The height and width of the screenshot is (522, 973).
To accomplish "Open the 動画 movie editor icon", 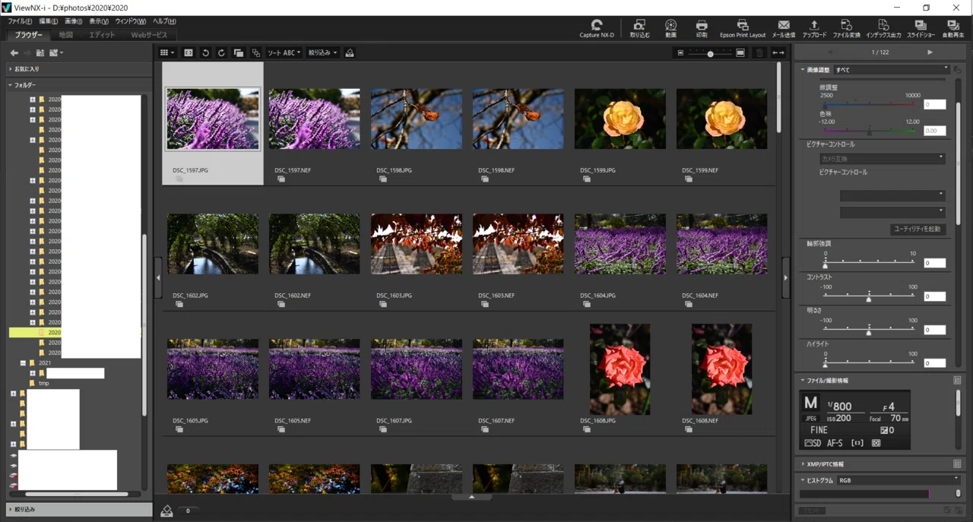I will 670,29.
